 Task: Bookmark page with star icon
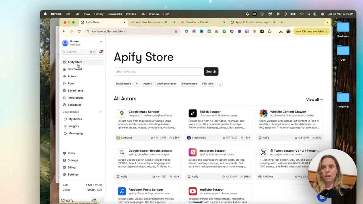[x=176, y=31]
